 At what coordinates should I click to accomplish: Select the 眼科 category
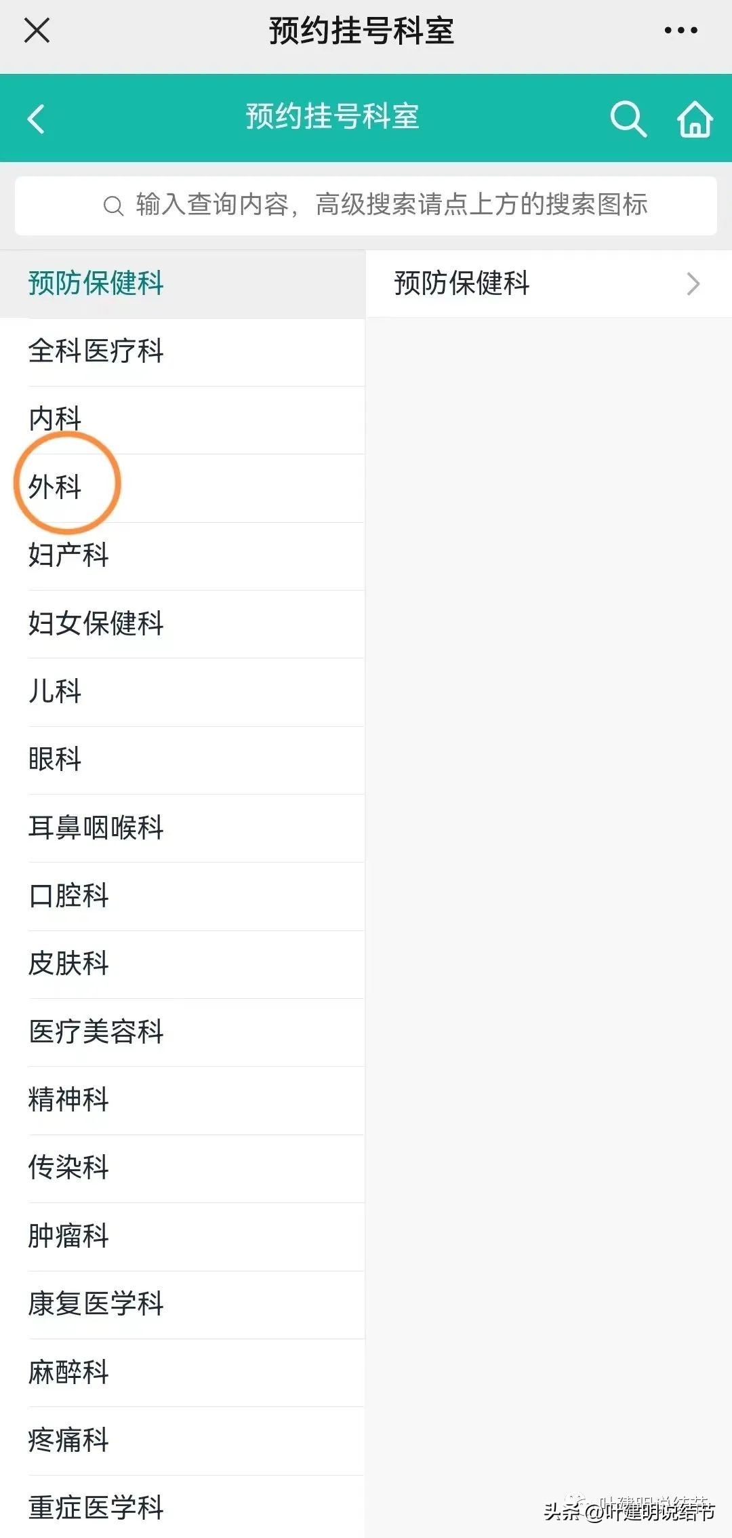56,760
